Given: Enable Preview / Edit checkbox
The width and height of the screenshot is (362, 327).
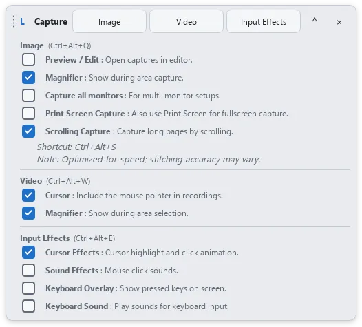Looking at the screenshot, I should [29, 60].
